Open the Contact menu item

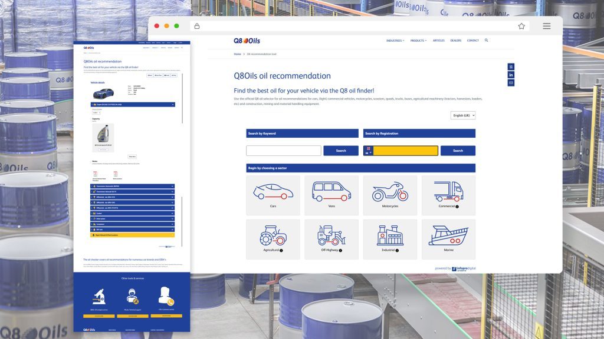click(x=472, y=41)
